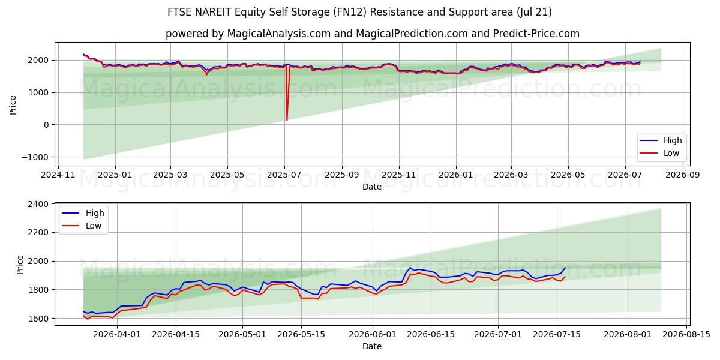Viewport: 720px width, 360px height.
Task: Click the '2026-07-15' date tick label
Action: click(557, 334)
